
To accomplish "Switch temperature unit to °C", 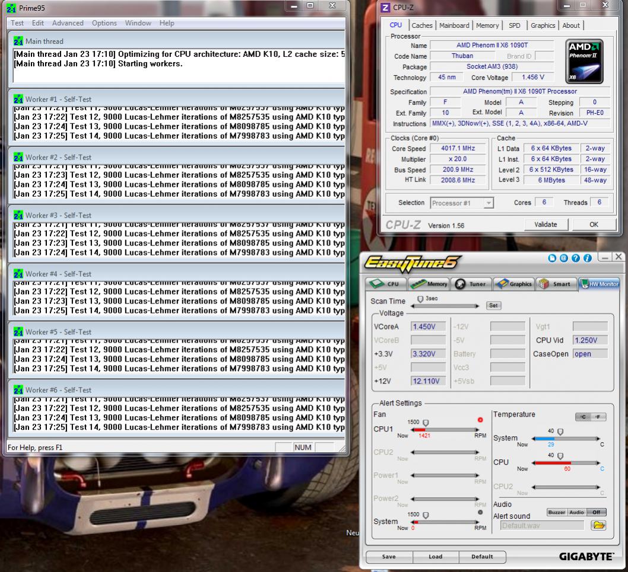I will click(583, 417).
